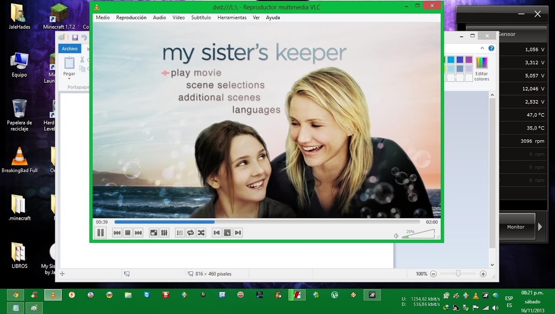This screenshot has width=555, height=314.
Task: Click the Save icon in Paint toolbar
Action: click(75, 37)
